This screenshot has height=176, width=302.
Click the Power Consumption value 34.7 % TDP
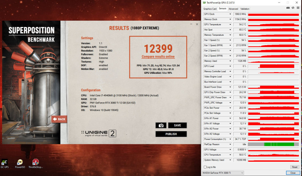point(240,139)
